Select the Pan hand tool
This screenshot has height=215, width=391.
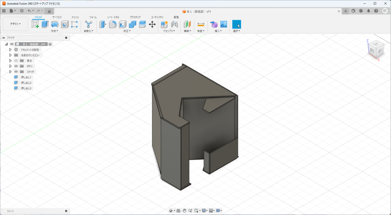(x=184, y=211)
